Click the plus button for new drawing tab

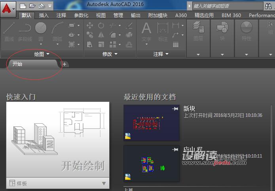click(64, 64)
